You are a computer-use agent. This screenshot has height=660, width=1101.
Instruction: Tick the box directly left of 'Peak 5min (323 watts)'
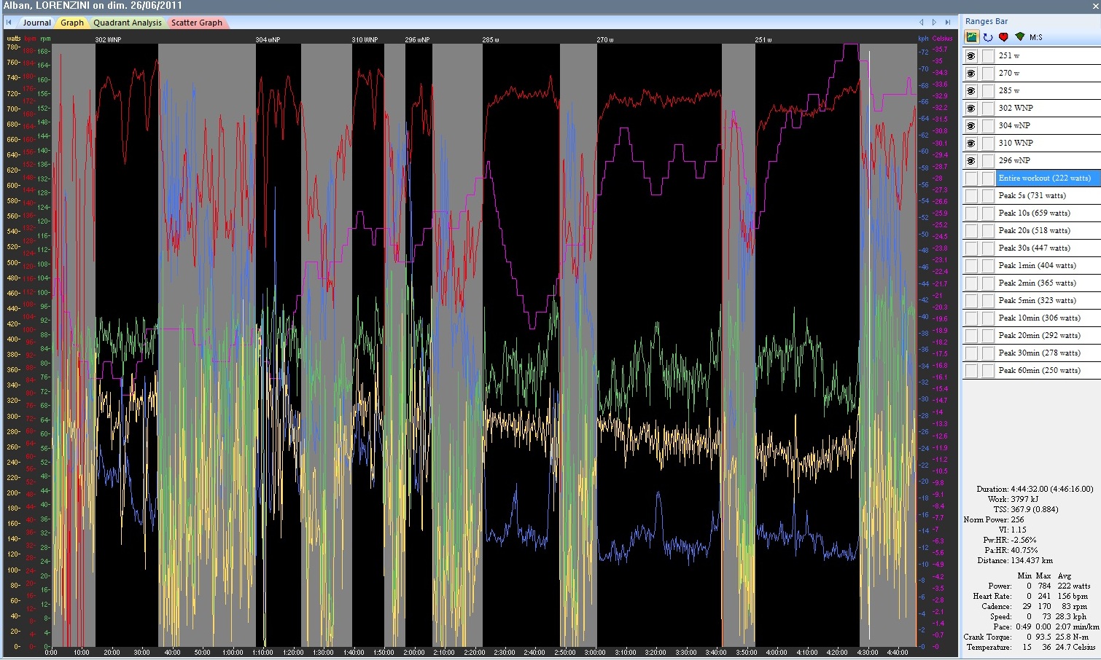988,300
